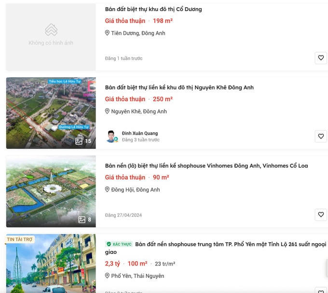Image resolution: width=328 pixels, height=293 pixels.
Task: Open the Nguyên Khê Đông Anh villa listing title
Action: [x=179, y=87]
